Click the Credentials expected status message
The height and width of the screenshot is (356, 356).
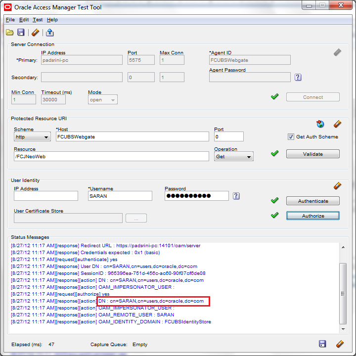[86, 253]
